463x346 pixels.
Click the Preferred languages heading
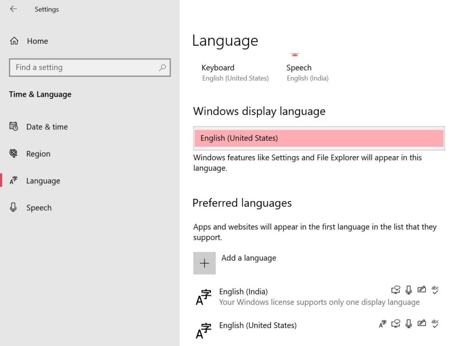pyautogui.click(x=242, y=203)
